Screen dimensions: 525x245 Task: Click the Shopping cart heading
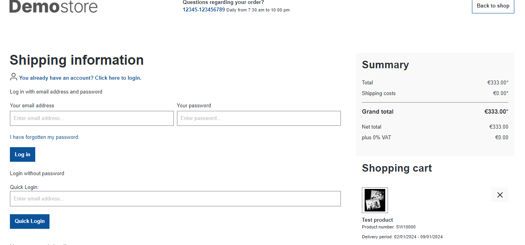(x=397, y=168)
